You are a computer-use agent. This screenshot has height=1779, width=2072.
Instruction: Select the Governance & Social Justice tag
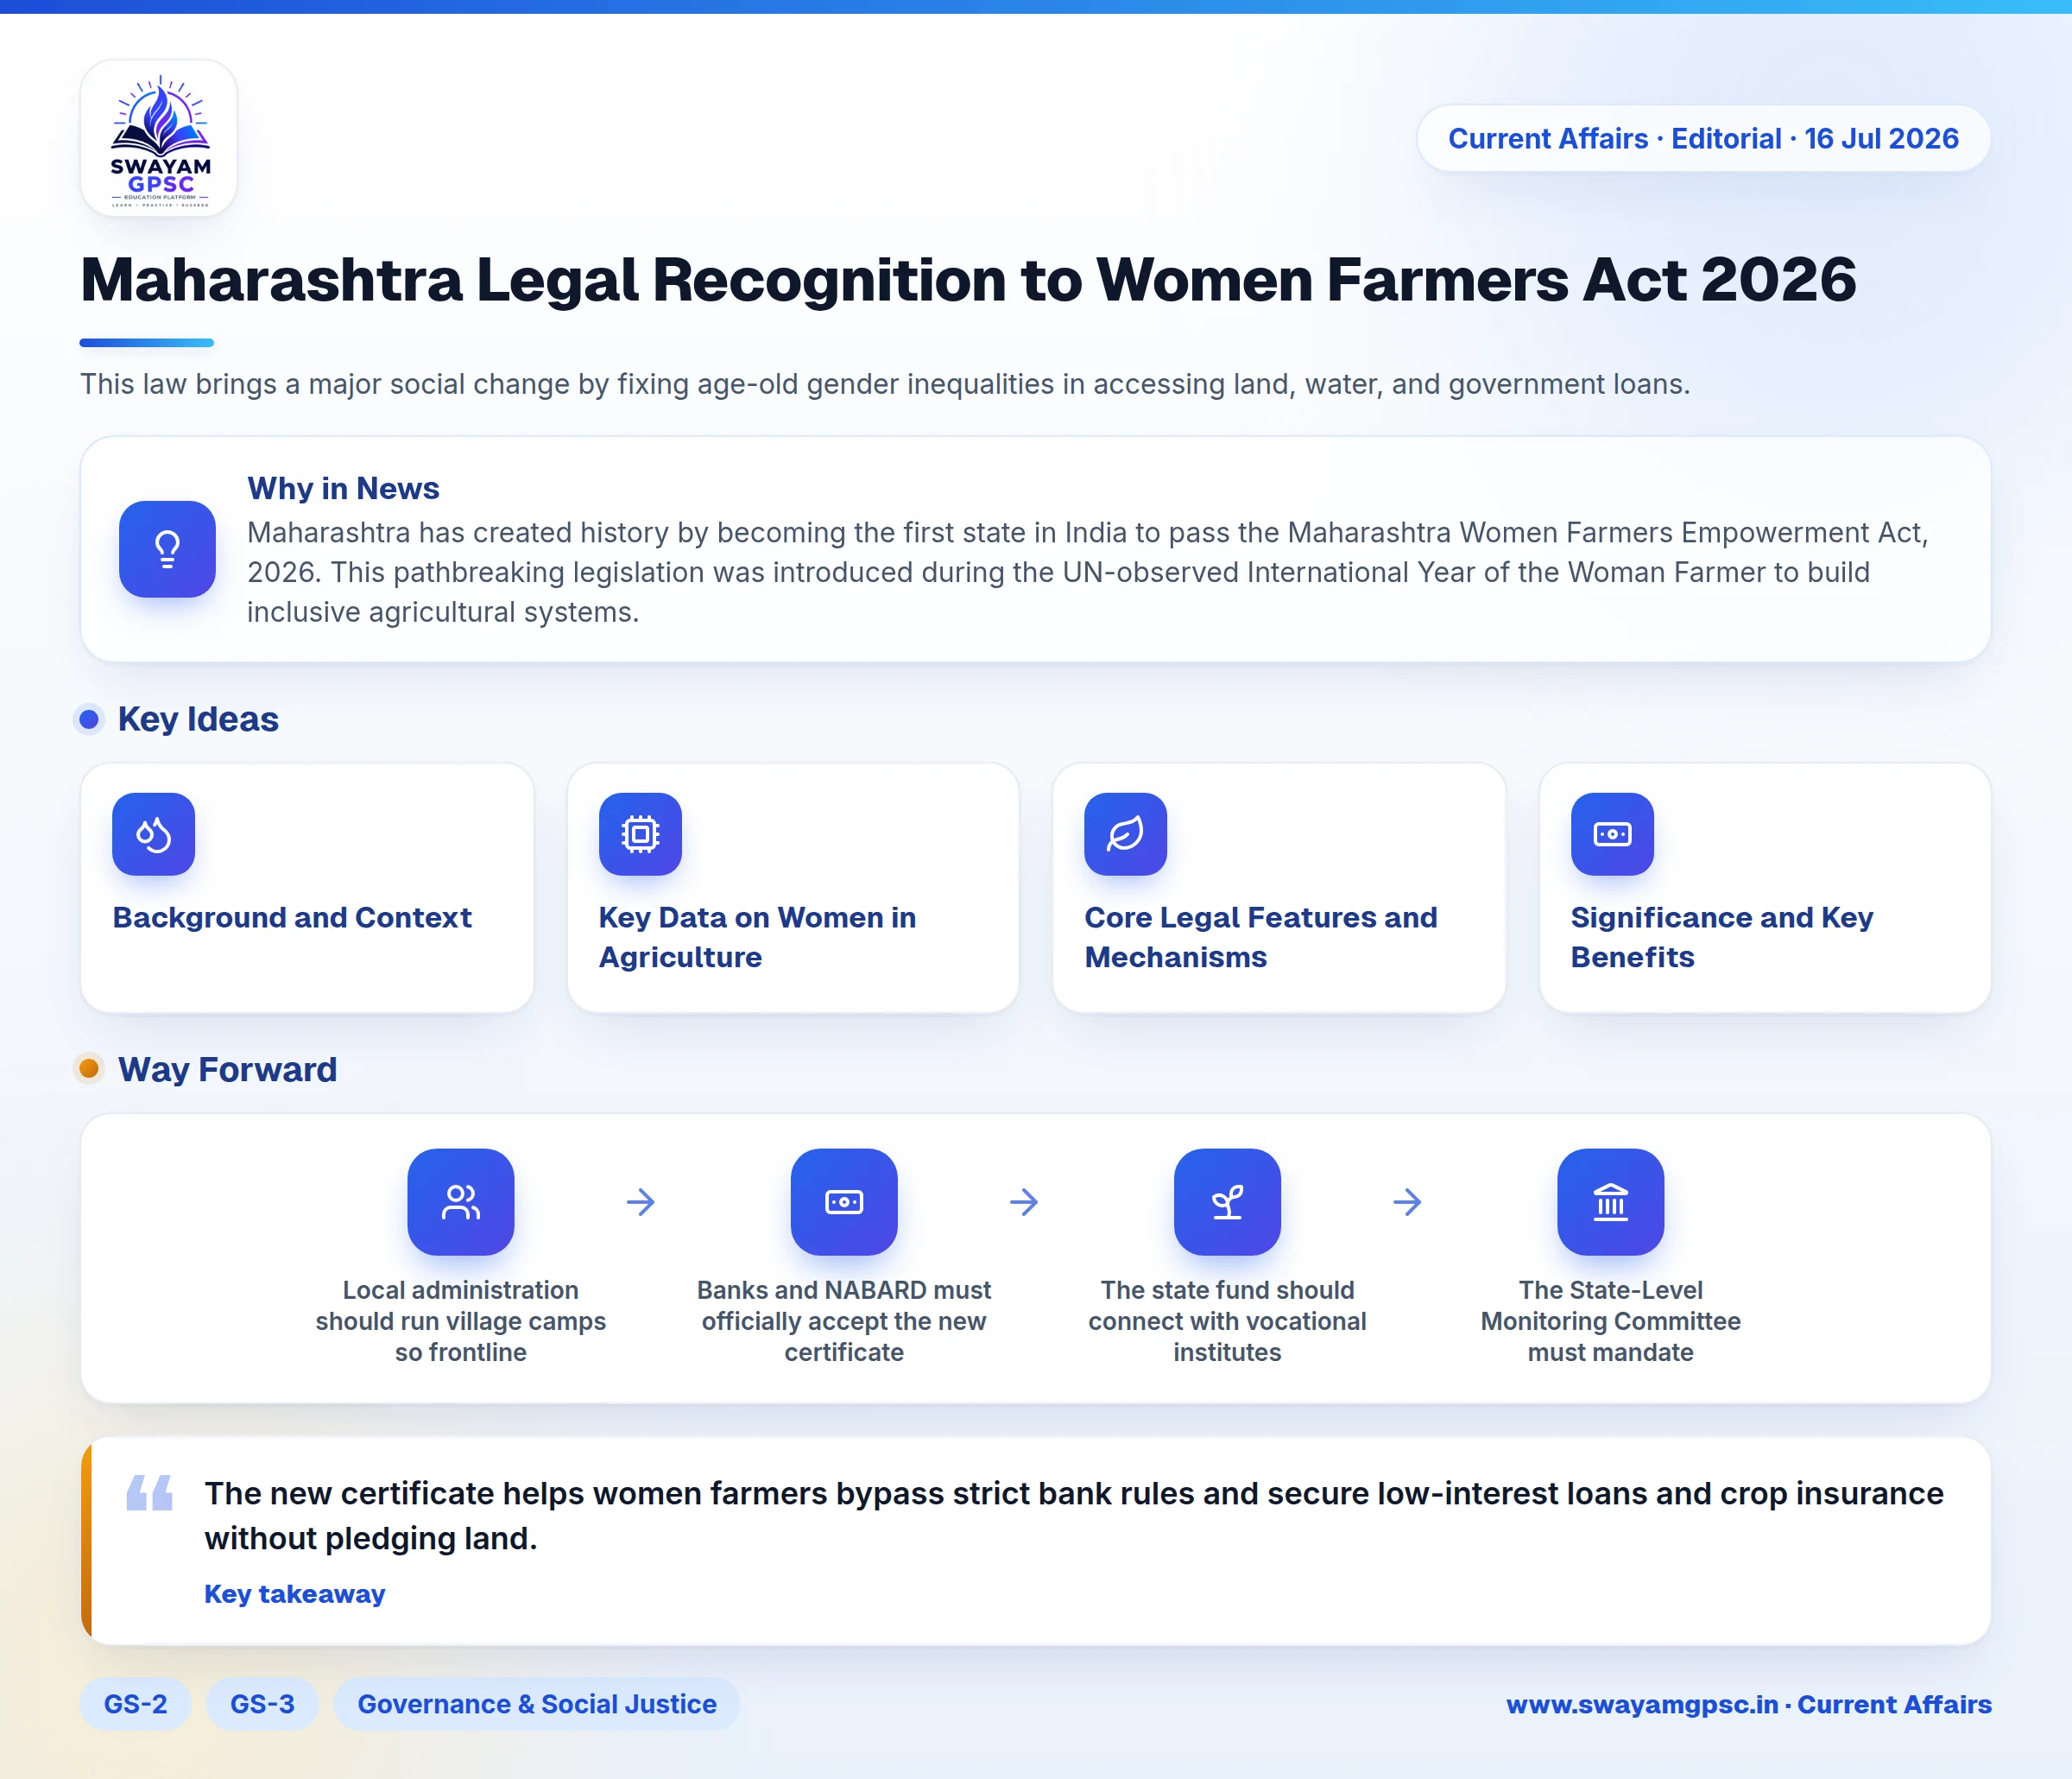[x=537, y=1704]
